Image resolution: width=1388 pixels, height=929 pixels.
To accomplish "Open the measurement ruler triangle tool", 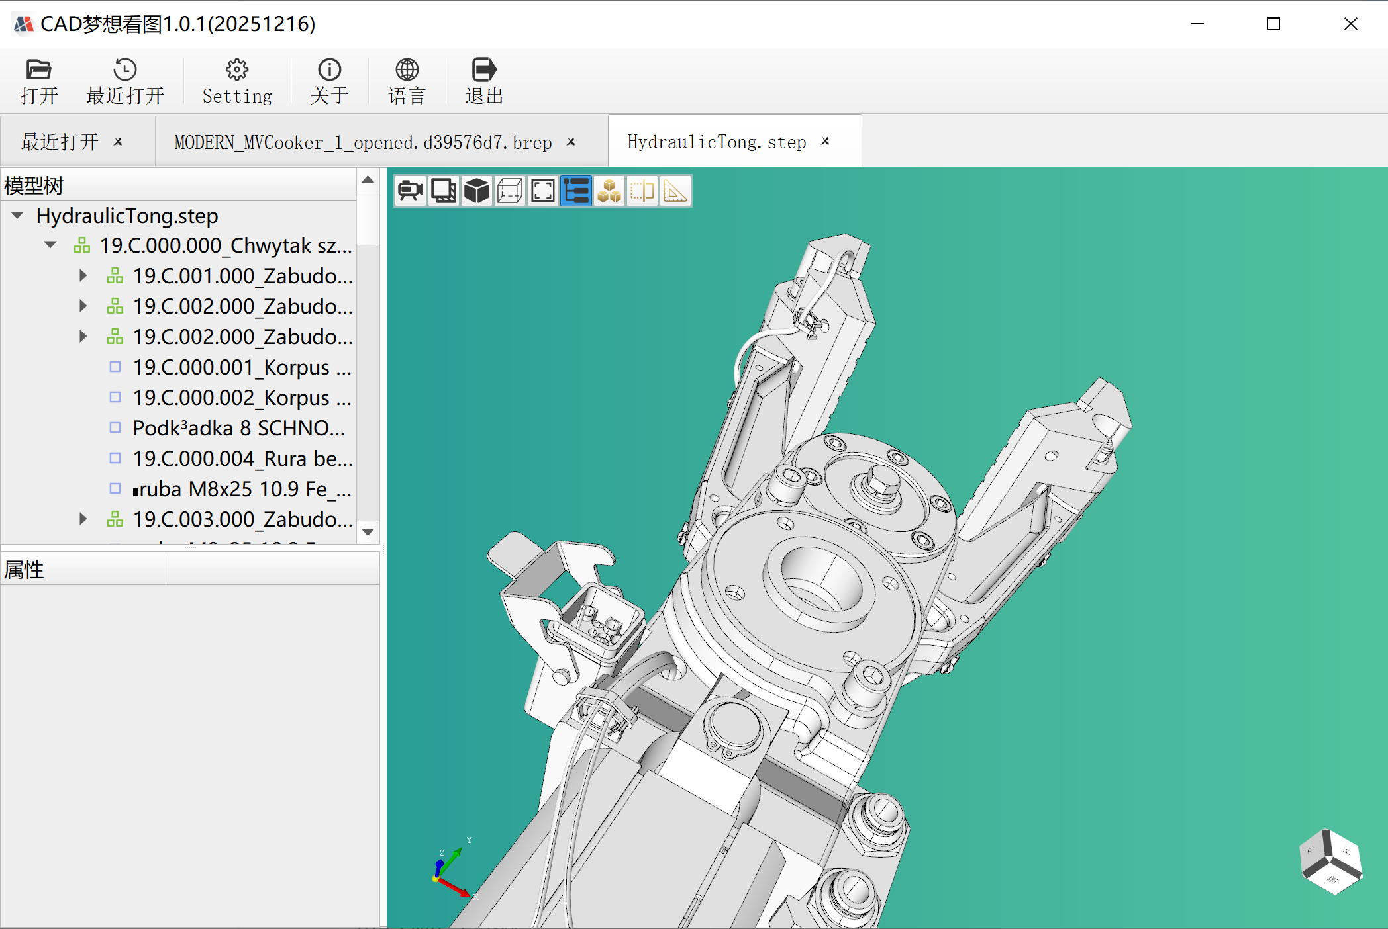I will (675, 191).
